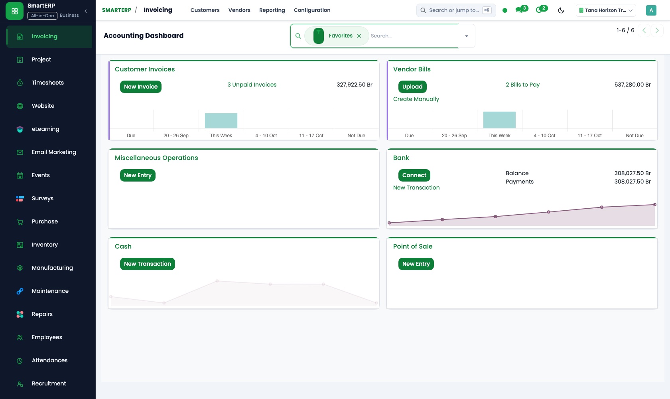Go to next page with right arrow
Image resolution: width=670 pixels, height=399 pixels.
[657, 30]
